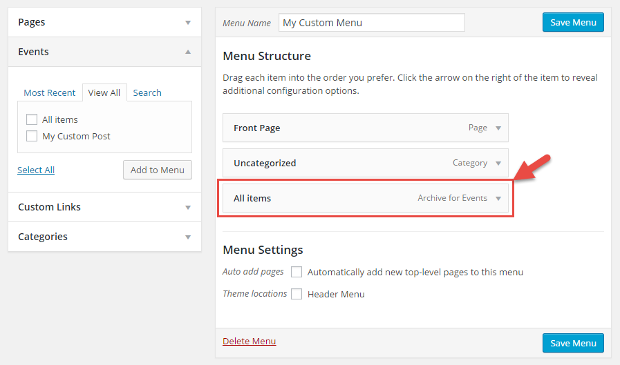Collapse the Events panel arrow
Image resolution: width=620 pixels, height=365 pixels.
point(188,52)
